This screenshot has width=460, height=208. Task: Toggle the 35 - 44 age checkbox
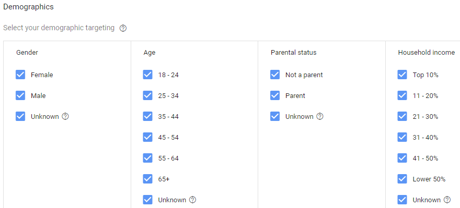[147, 116]
